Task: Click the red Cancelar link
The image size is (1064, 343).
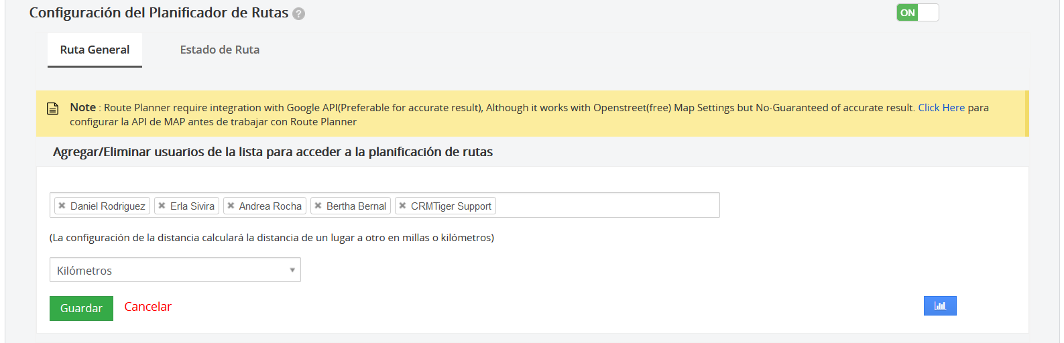Action: pyautogui.click(x=147, y=307)
